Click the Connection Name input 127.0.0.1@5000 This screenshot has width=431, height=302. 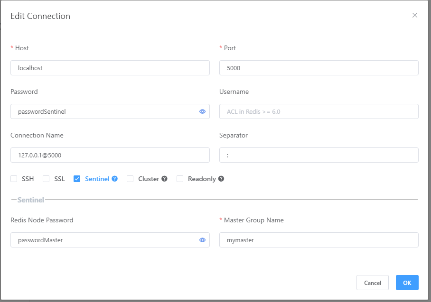tap(110, 155)
